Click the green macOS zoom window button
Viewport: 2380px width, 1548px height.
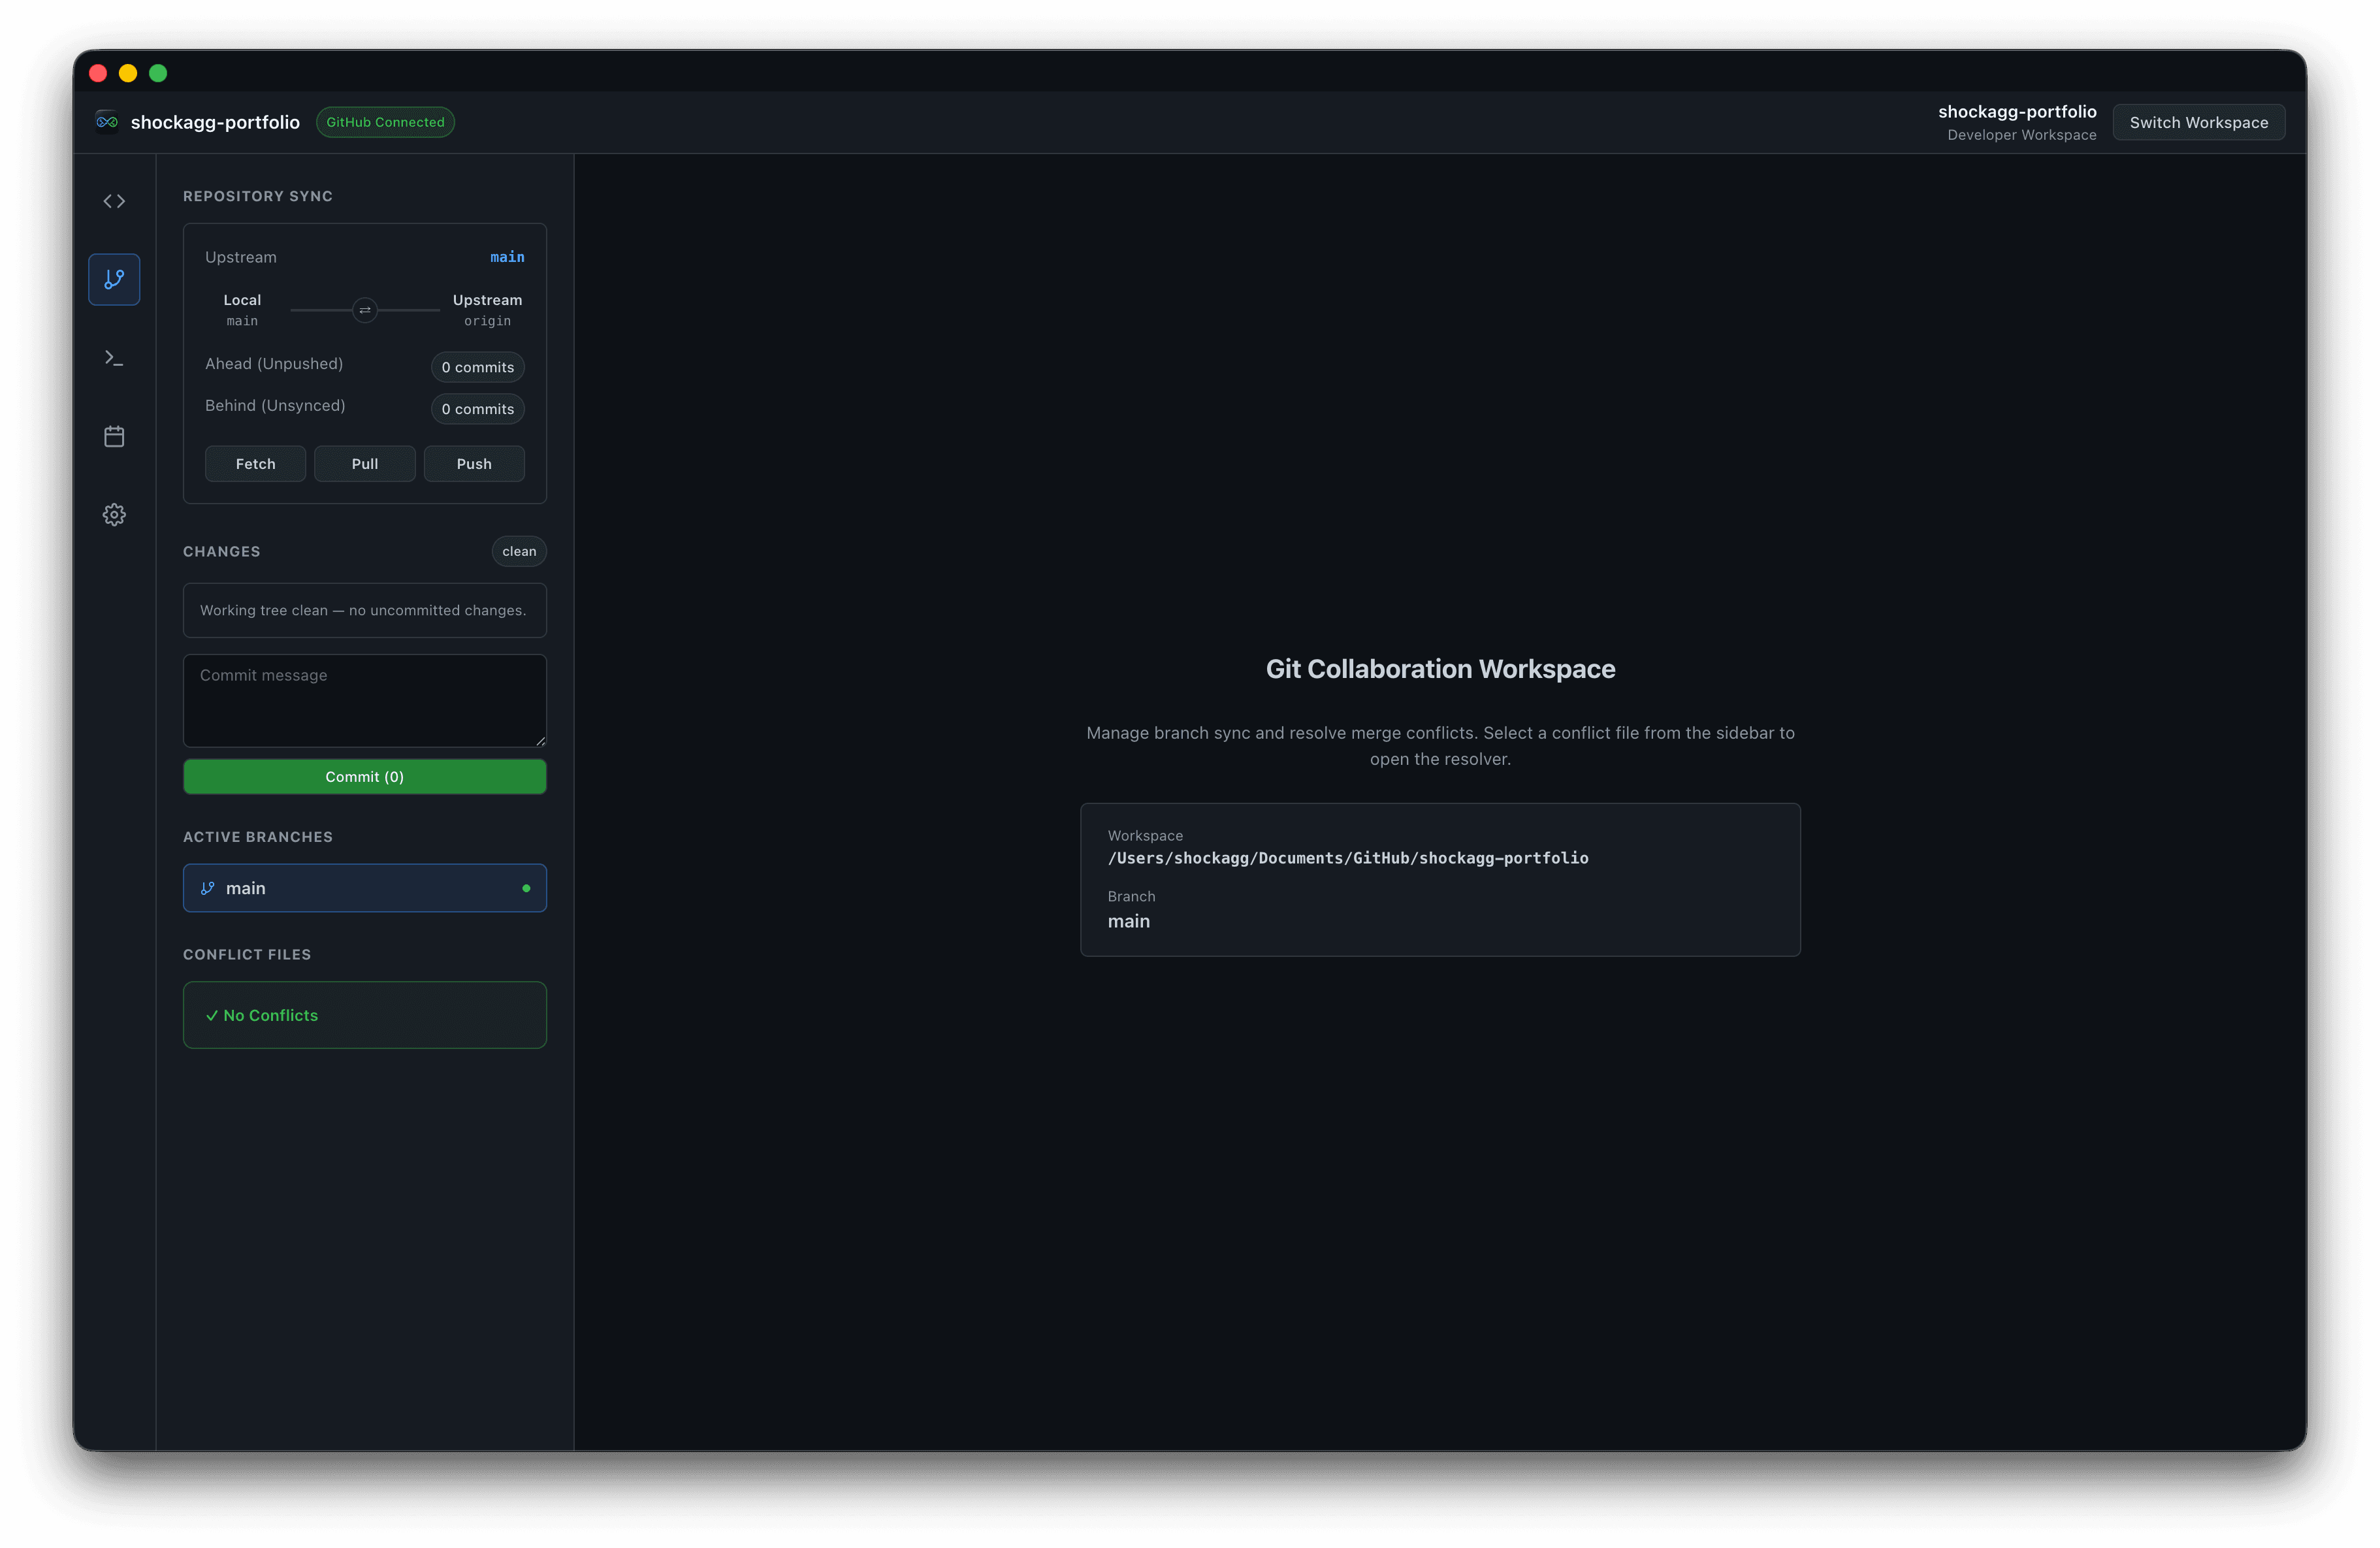(x=158, y=73)
